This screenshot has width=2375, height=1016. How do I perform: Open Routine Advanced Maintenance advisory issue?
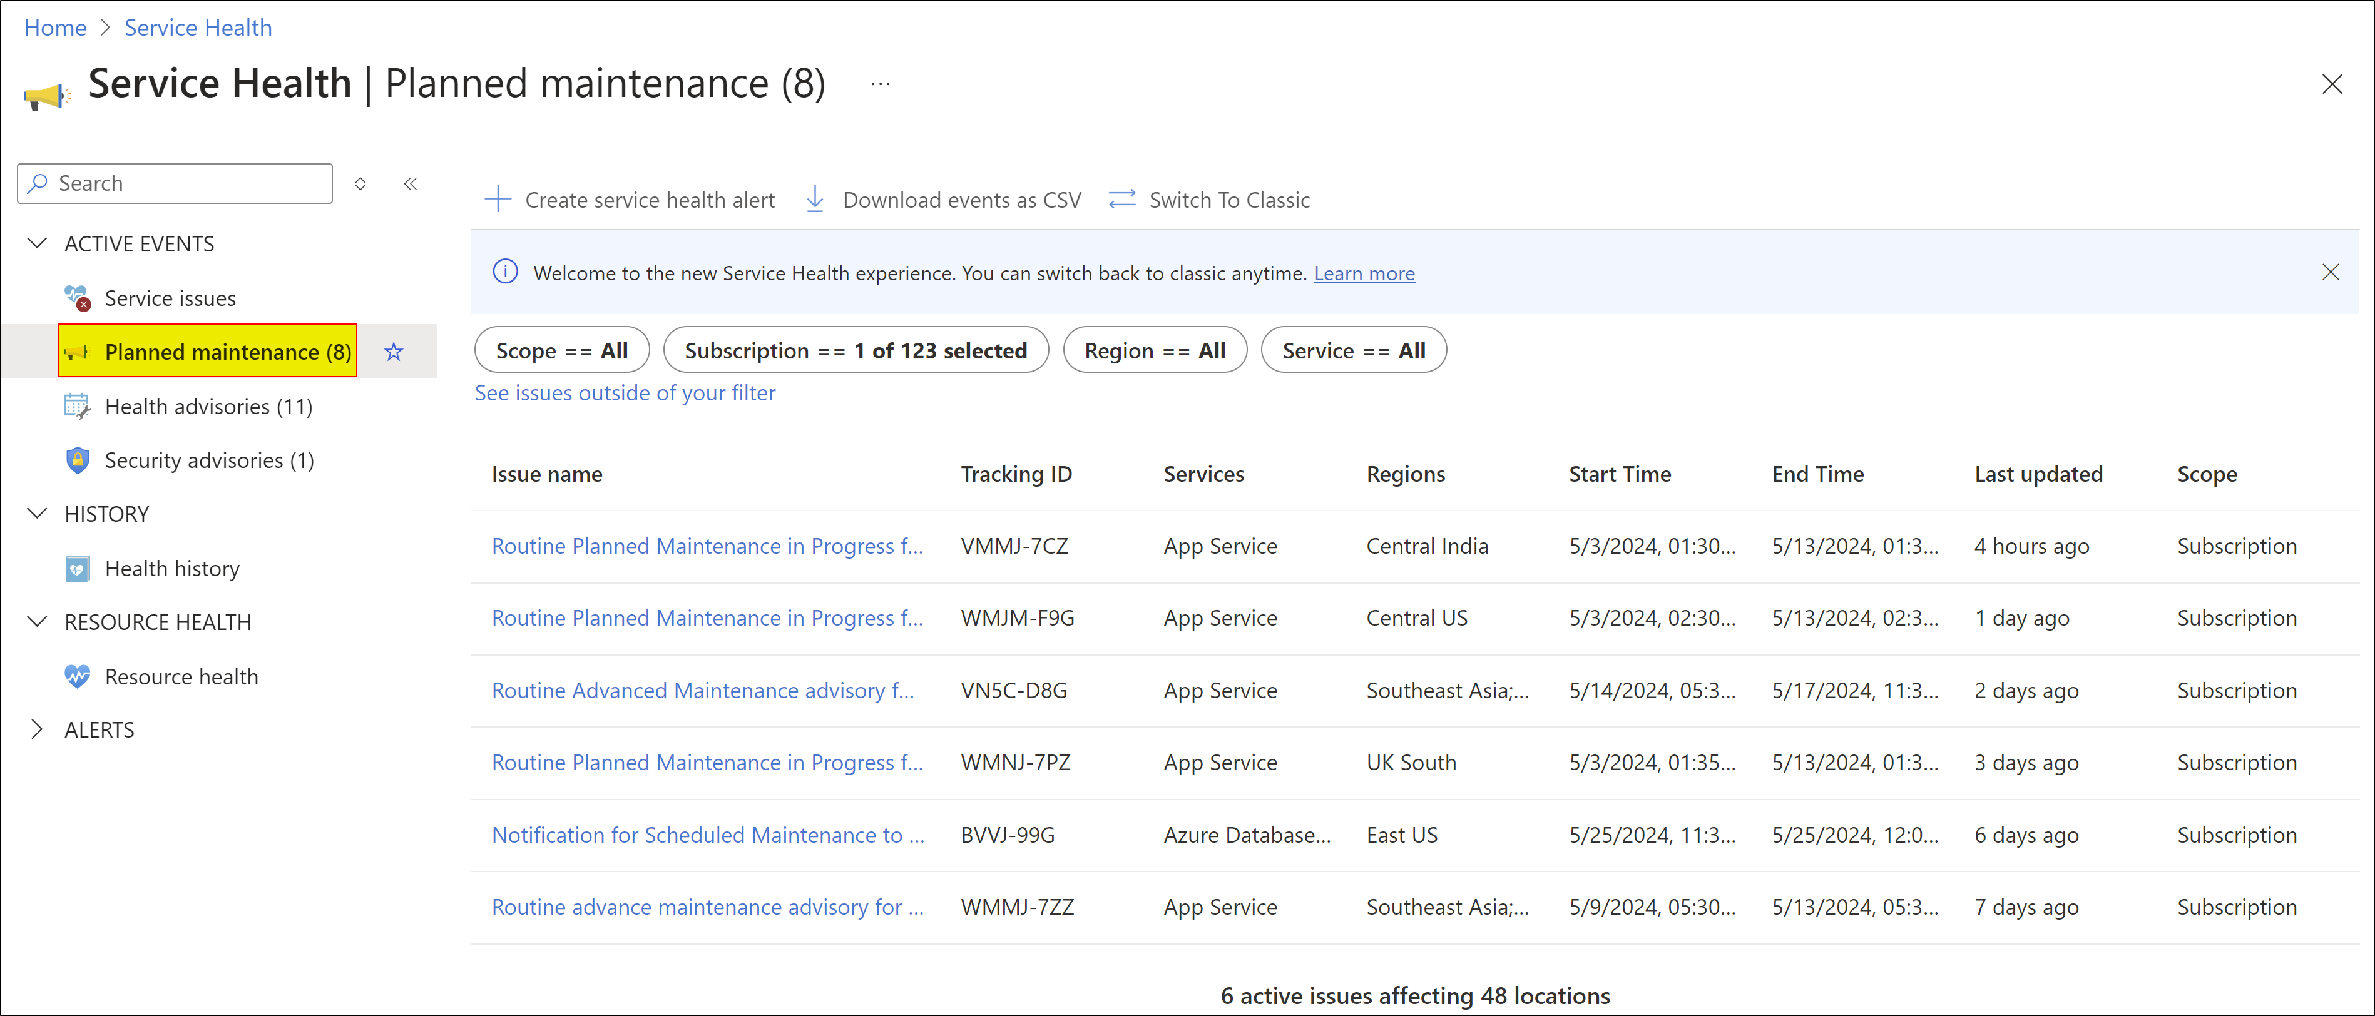pyautogui.click(x=703, y=691)
